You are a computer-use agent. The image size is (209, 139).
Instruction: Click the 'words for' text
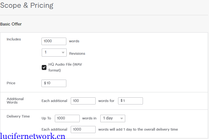(x=106, y=101)
